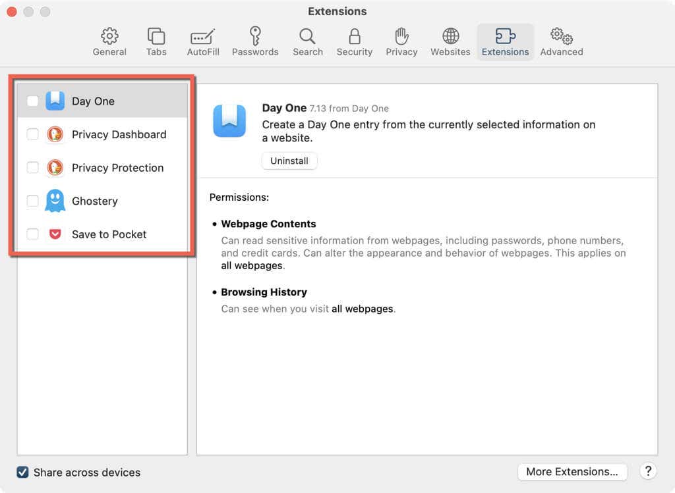
Task: Open More Extensions…
Action: click(572, 471)
